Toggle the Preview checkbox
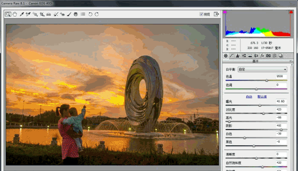Screen dimensions: 298x171 click(x=201, y=14)
